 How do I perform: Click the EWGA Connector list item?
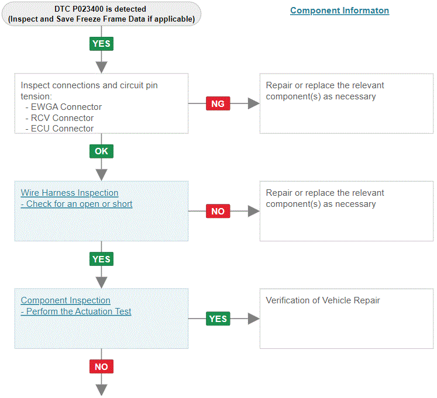point(64,107)
